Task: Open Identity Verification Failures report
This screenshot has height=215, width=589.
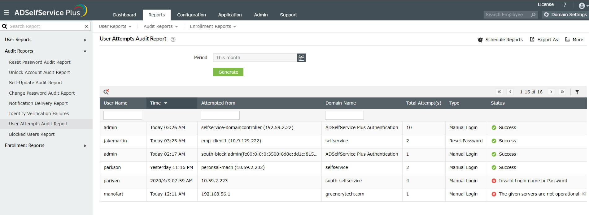Action: (x=39, y=114)
